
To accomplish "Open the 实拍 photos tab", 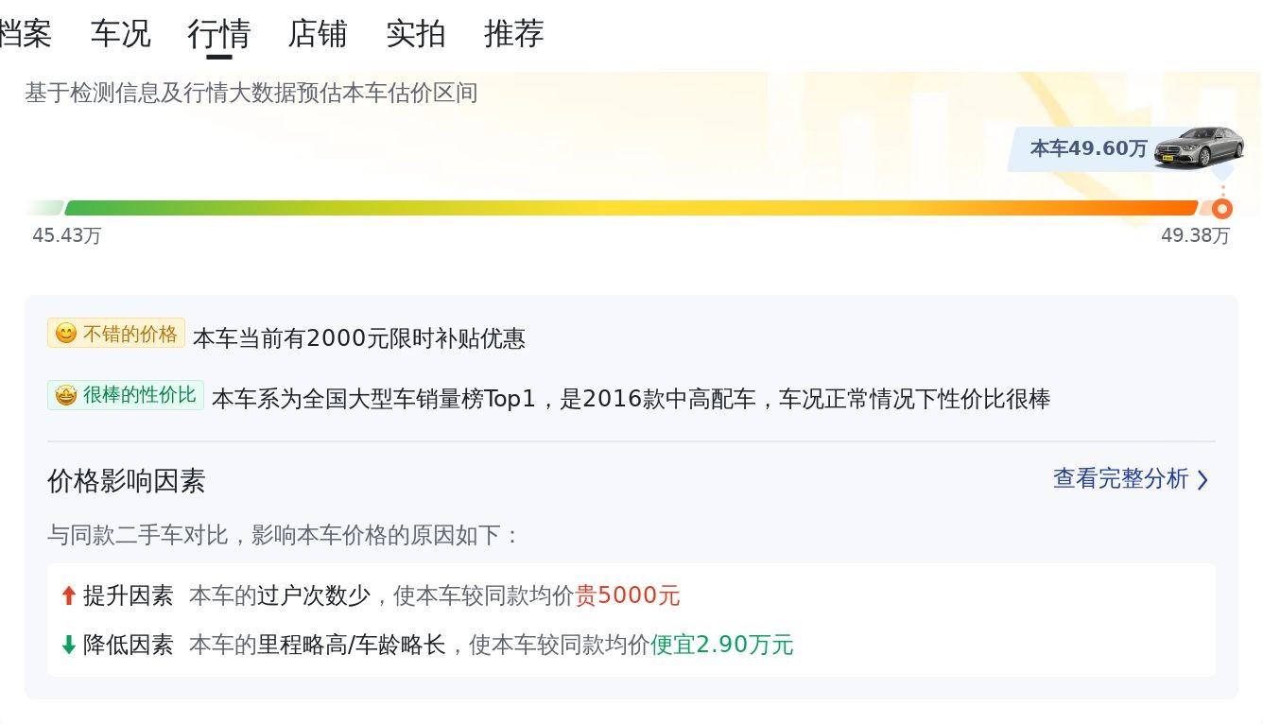I will pyautogui.click(x=415, y=34).
